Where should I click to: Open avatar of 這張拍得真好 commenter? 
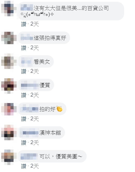pos(9,38)
